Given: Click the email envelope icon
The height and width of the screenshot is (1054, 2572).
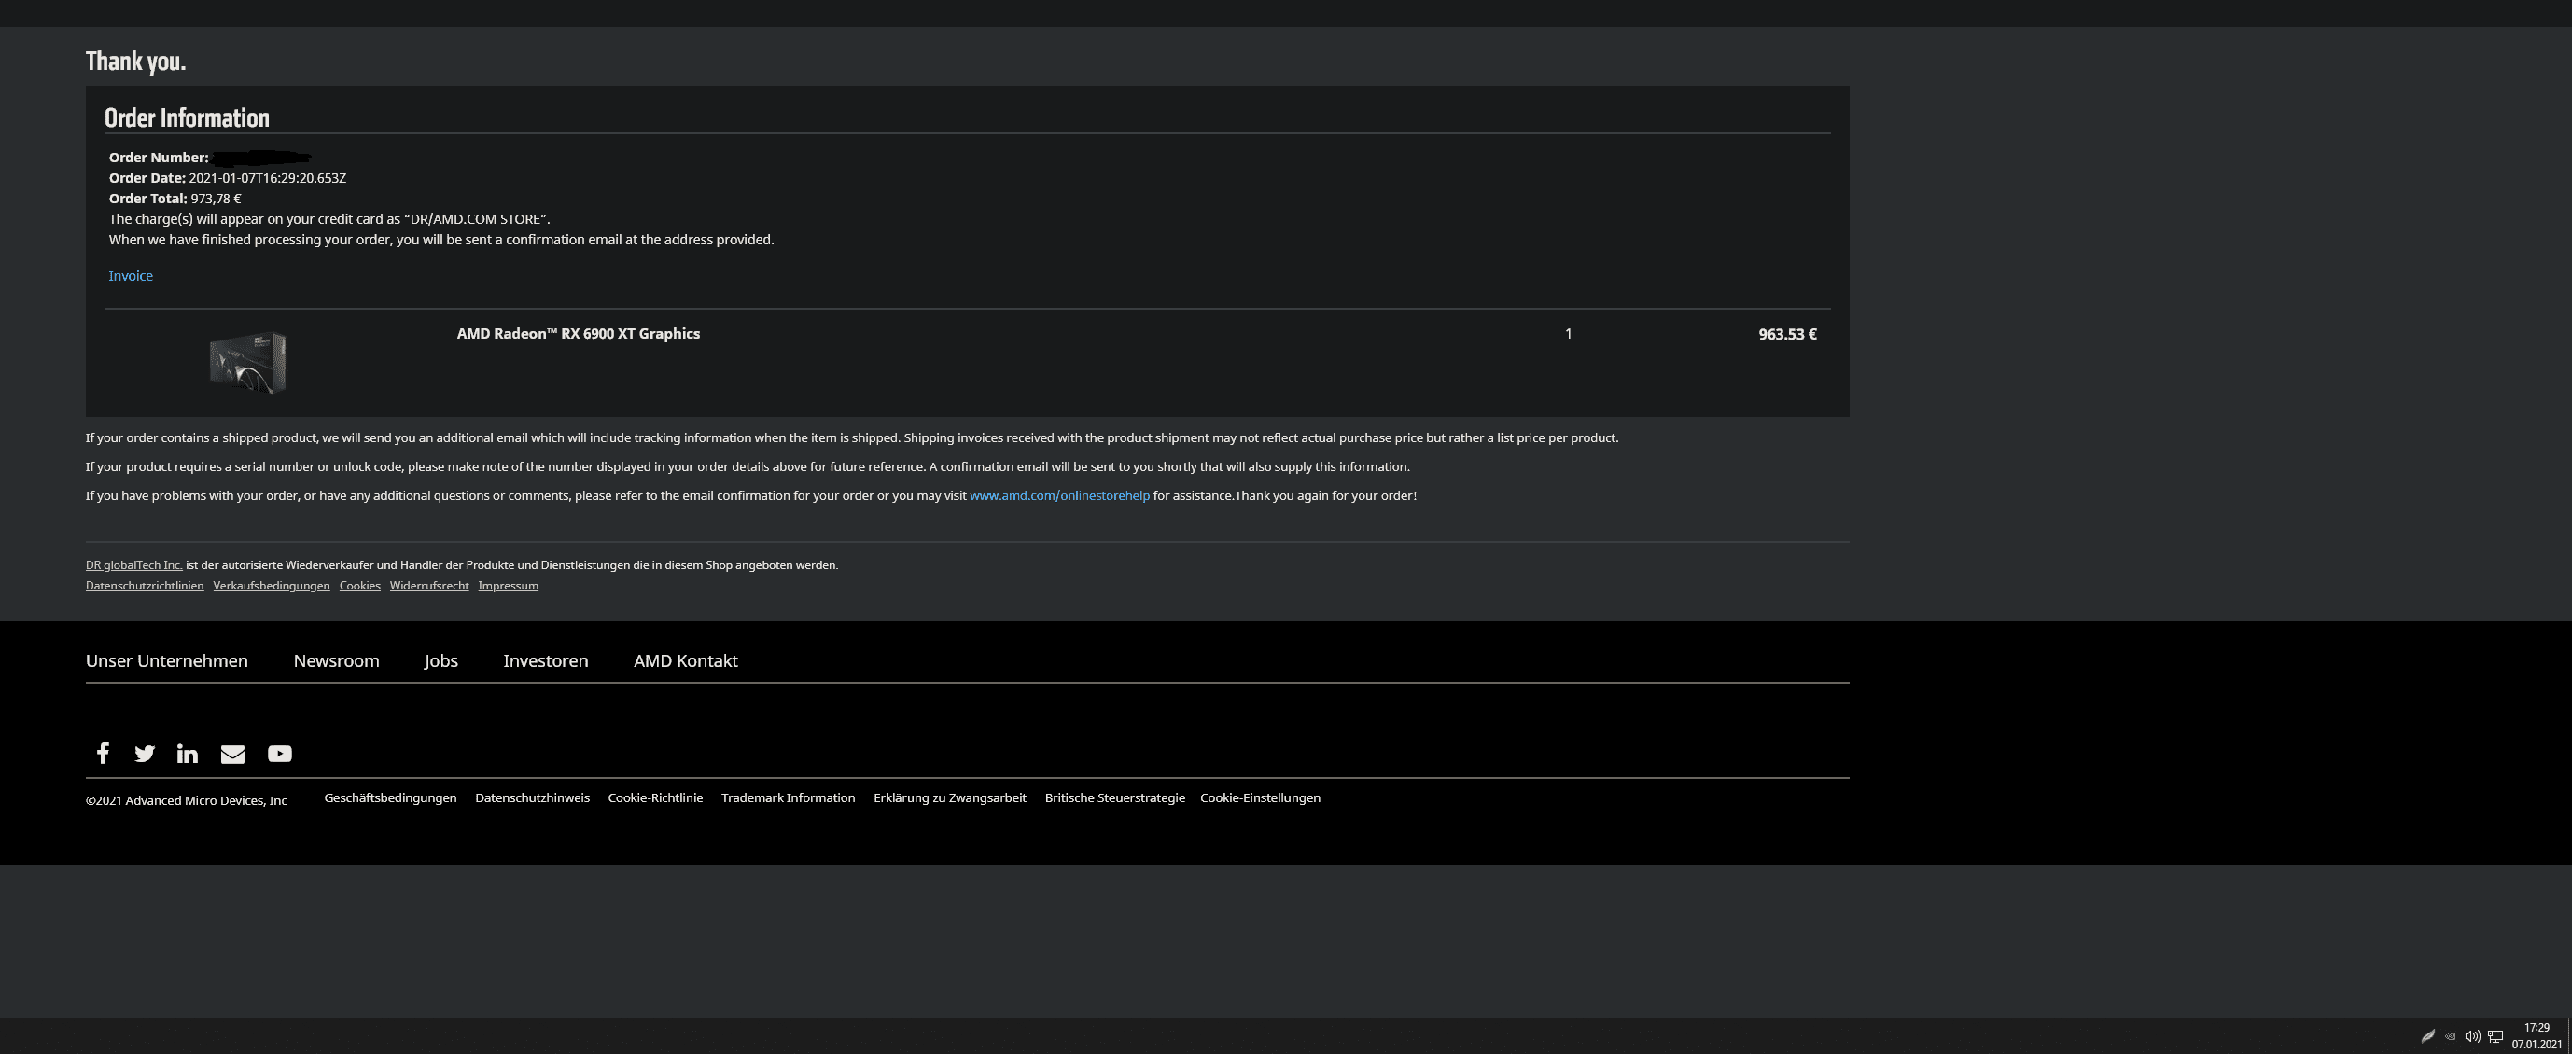Looking at the screenshot, I should tap(232, 754).
